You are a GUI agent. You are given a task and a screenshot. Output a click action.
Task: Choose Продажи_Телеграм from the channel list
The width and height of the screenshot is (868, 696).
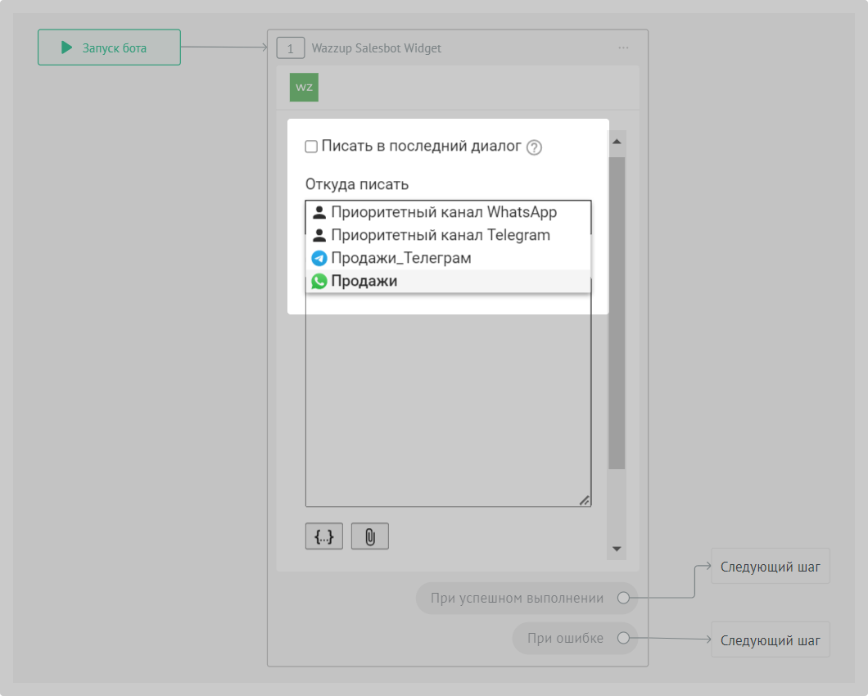400,258
